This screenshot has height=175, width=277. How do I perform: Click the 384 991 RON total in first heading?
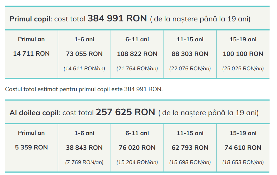tap(117, 18)
